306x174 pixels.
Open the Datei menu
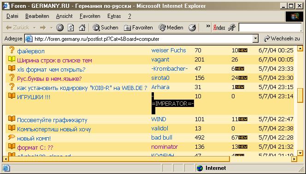point(12,16)
